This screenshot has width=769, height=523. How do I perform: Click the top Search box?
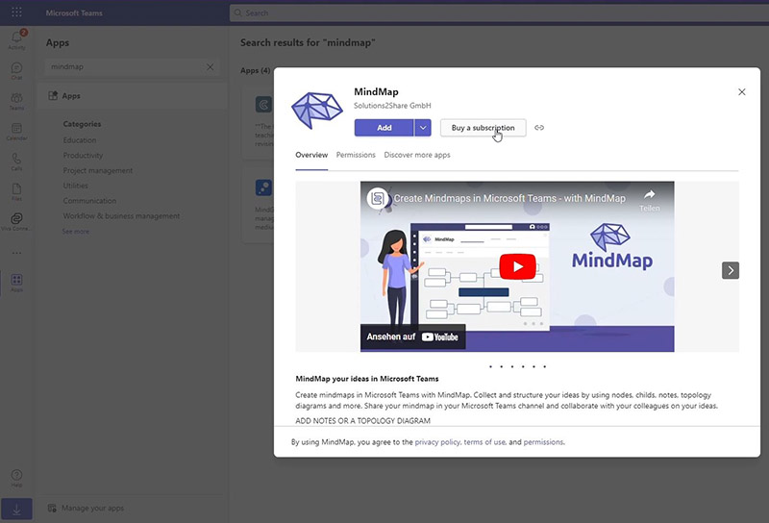(x=499, y=12)
